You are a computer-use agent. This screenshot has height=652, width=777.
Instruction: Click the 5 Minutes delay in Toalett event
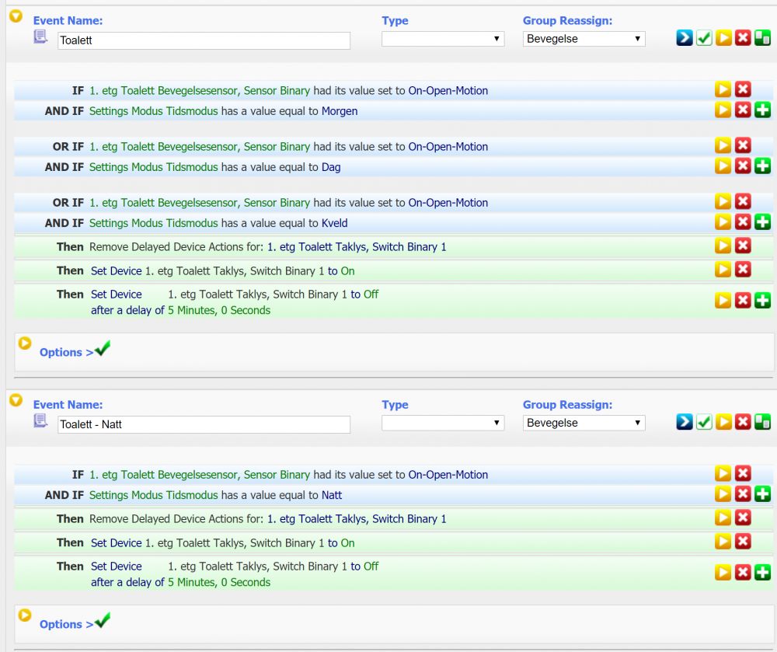190,310
